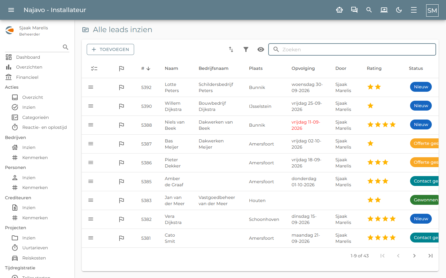Click the sidebar search magnifier icon
446x278 pixels.
pyautogui.click(x=65, y=47)
